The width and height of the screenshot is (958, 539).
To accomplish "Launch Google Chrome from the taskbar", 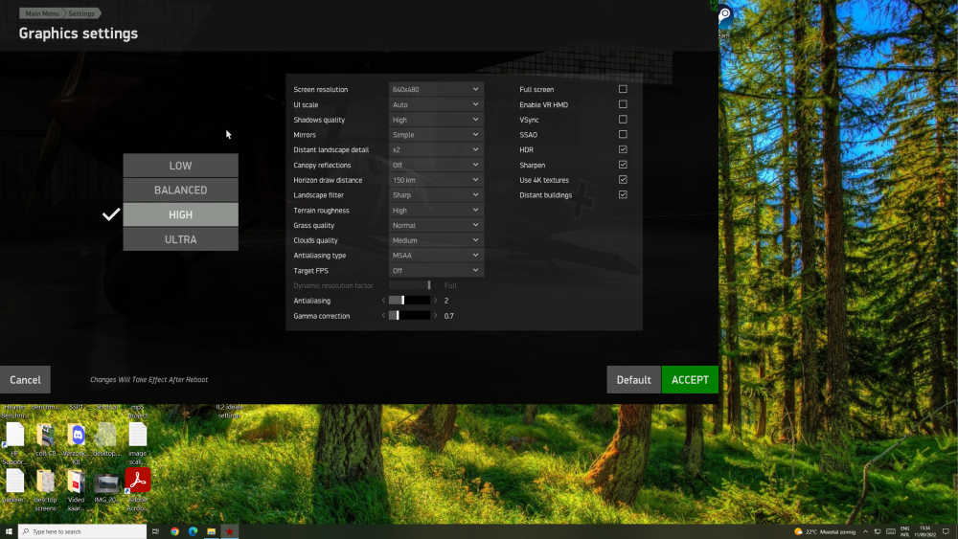I will tap(174, 531).
